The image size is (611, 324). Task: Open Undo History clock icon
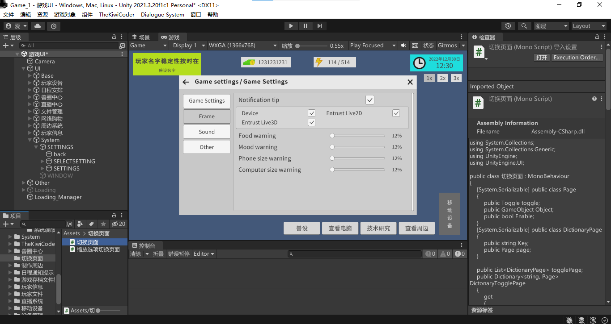508,26
